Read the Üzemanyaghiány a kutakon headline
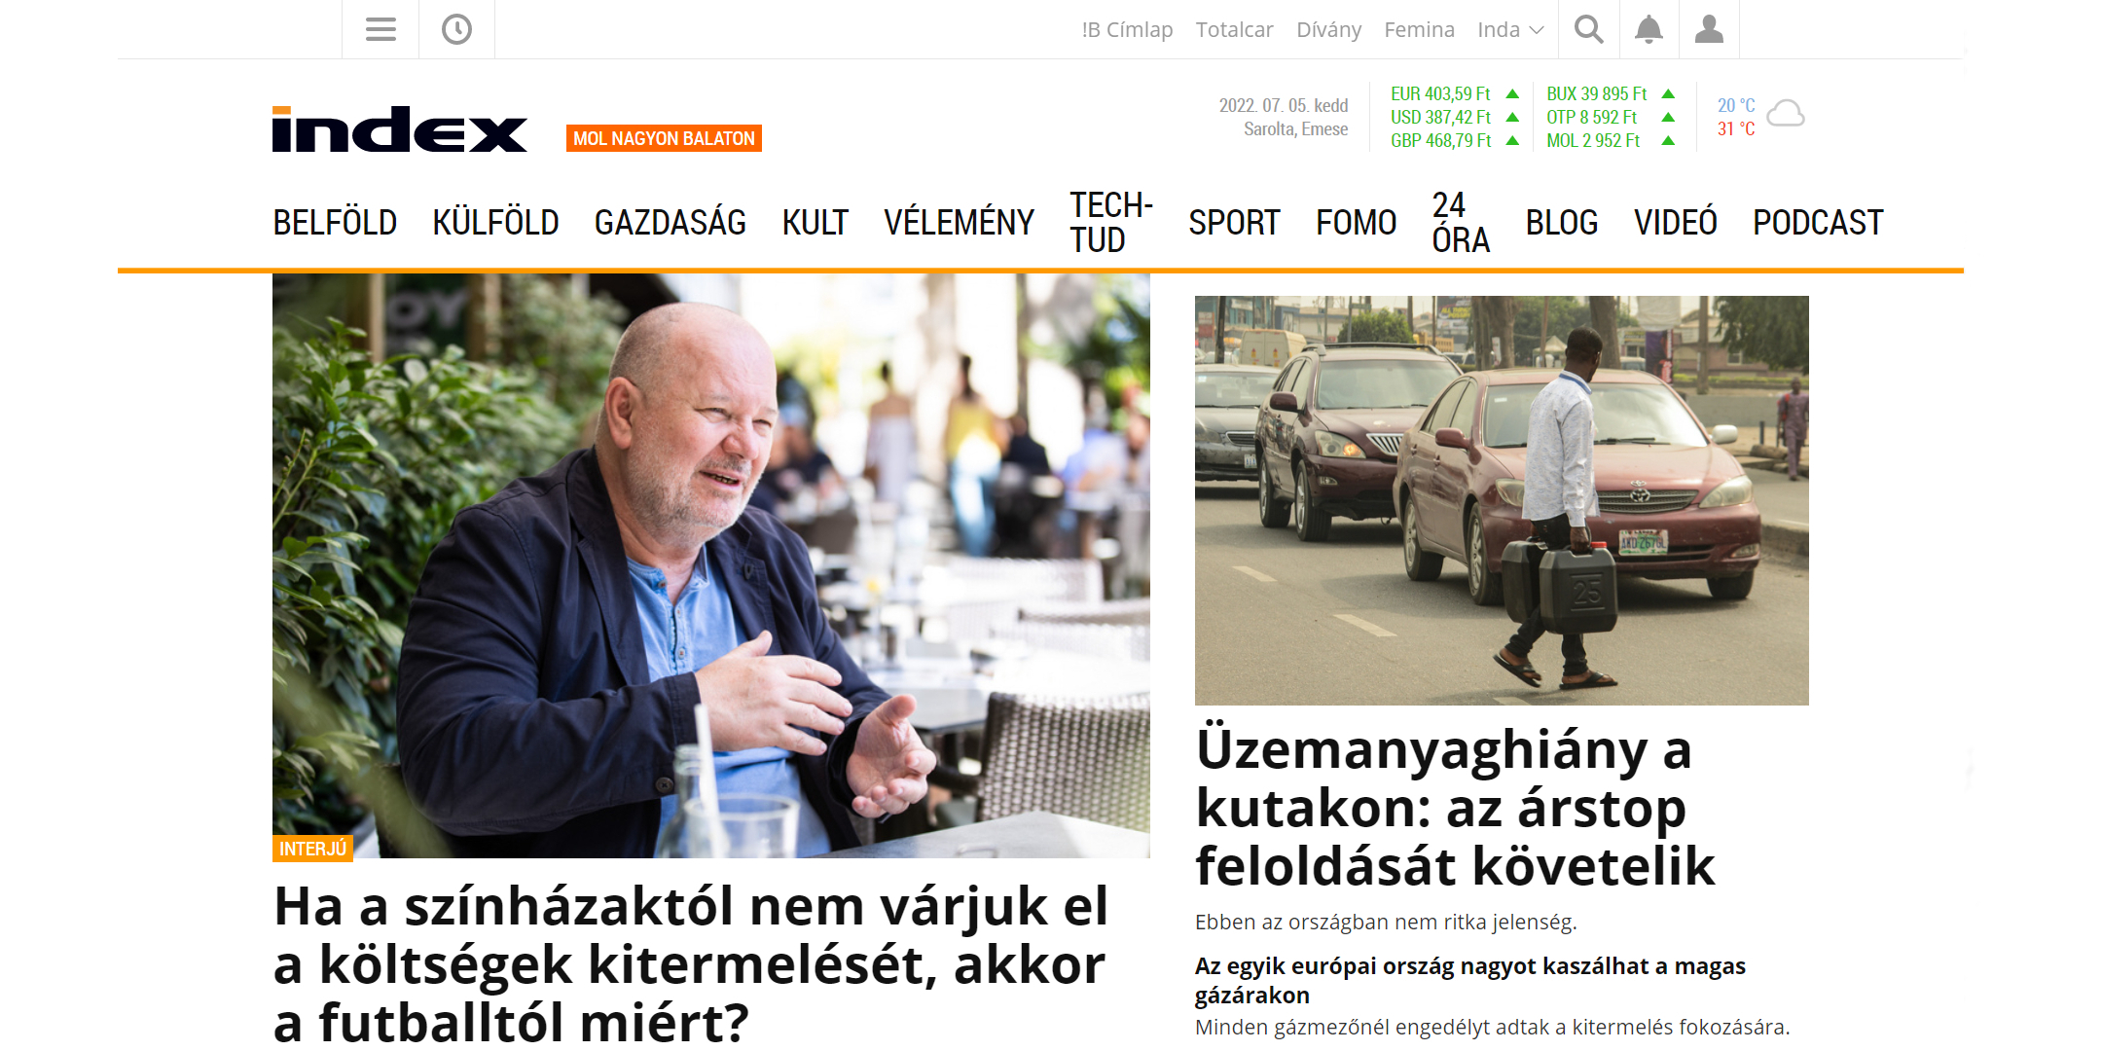Viewport: 2102px width, 1051px height. 1455,808
